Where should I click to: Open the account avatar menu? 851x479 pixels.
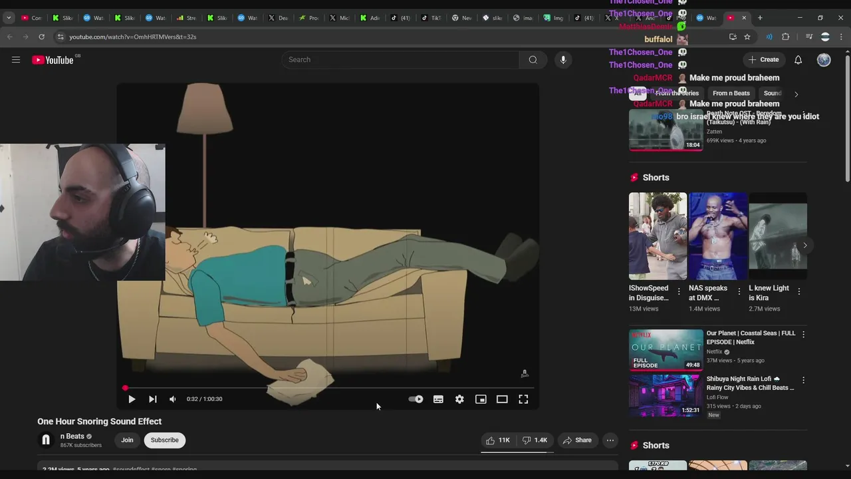point(824,60)
